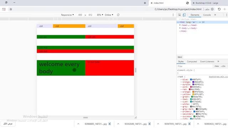Image resolution: width=228 pixels, height=128 pixels.
Task: Click the html breadcrumb item
Action: [x=180, y=57]
